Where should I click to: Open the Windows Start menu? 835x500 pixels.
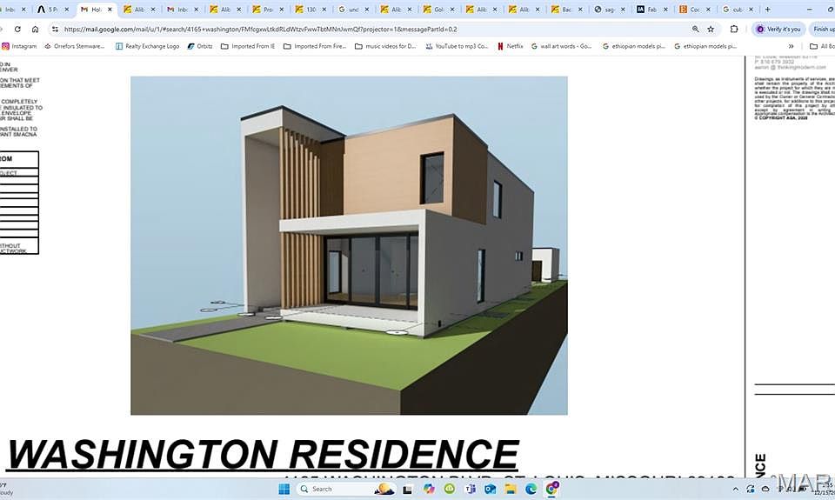pos(284,489)
